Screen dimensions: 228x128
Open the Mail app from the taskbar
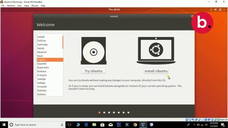111,125
